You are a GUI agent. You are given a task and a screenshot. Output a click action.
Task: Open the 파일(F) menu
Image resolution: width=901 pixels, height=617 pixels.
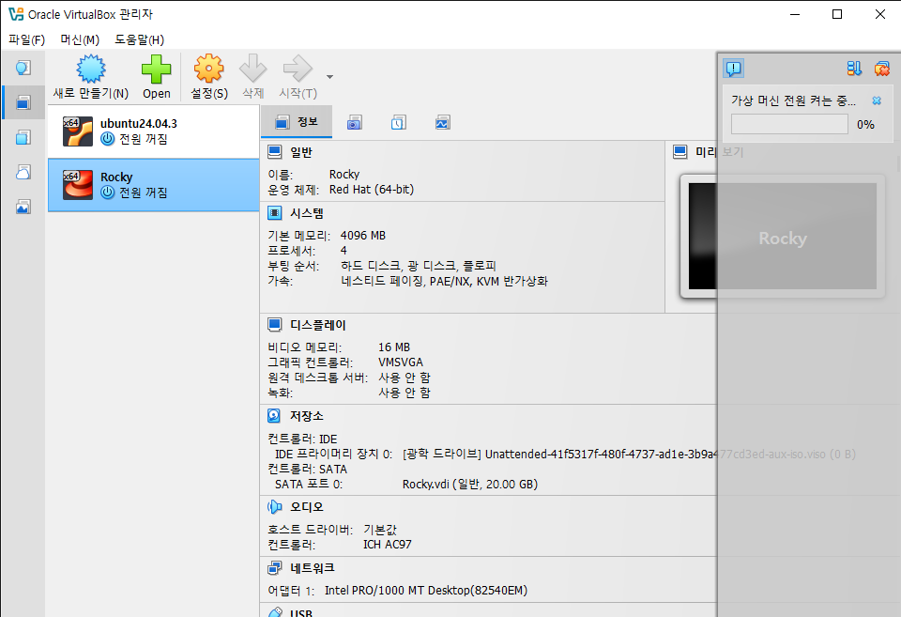[26, 39]
